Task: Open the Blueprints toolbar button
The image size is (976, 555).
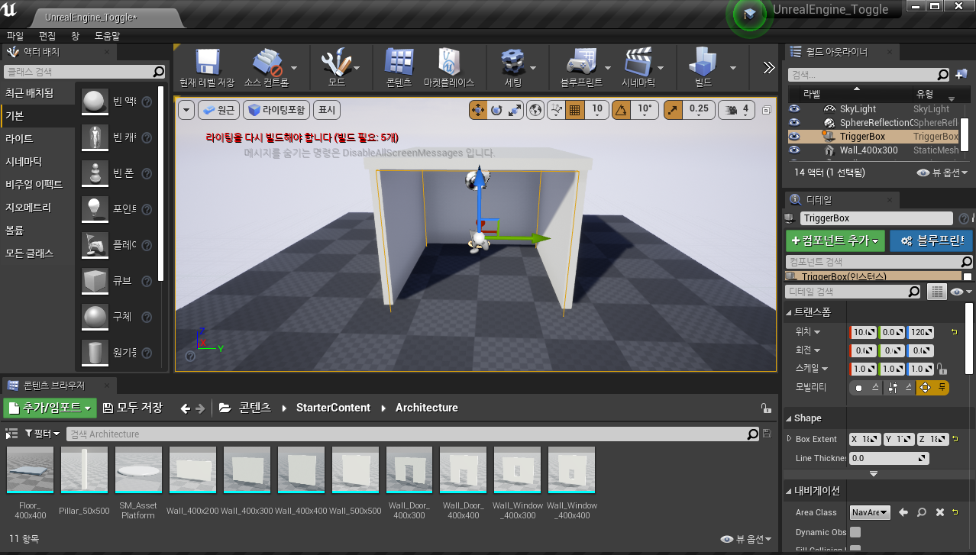Action: click(x=581, y=68)
